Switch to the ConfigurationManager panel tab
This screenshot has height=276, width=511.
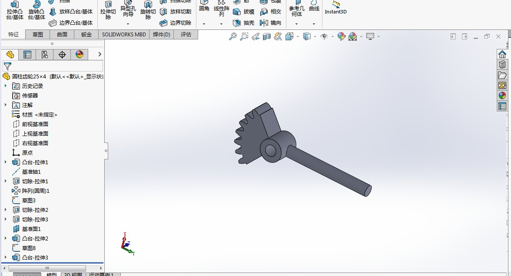tap(45, 55)
